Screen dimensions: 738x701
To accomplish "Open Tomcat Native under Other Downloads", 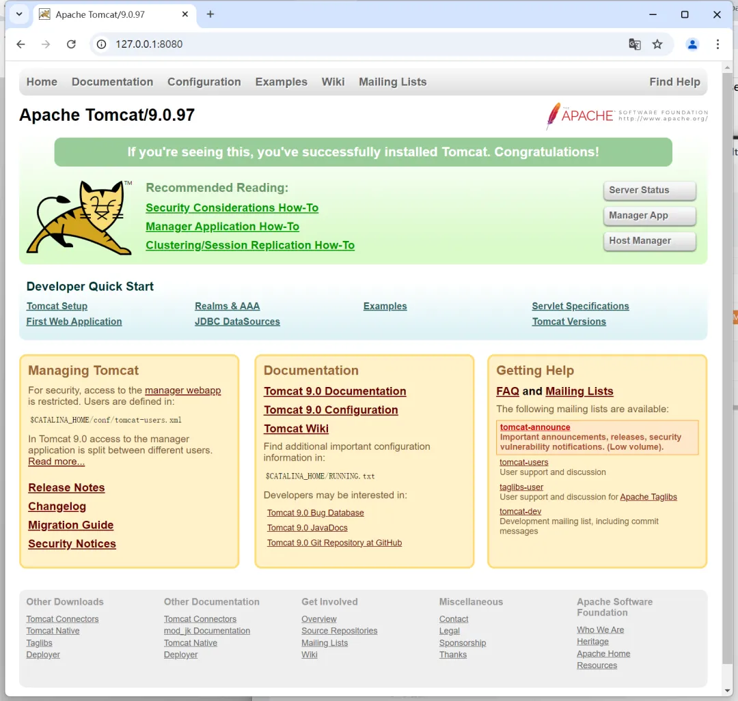I will click(x=53, y=631).
